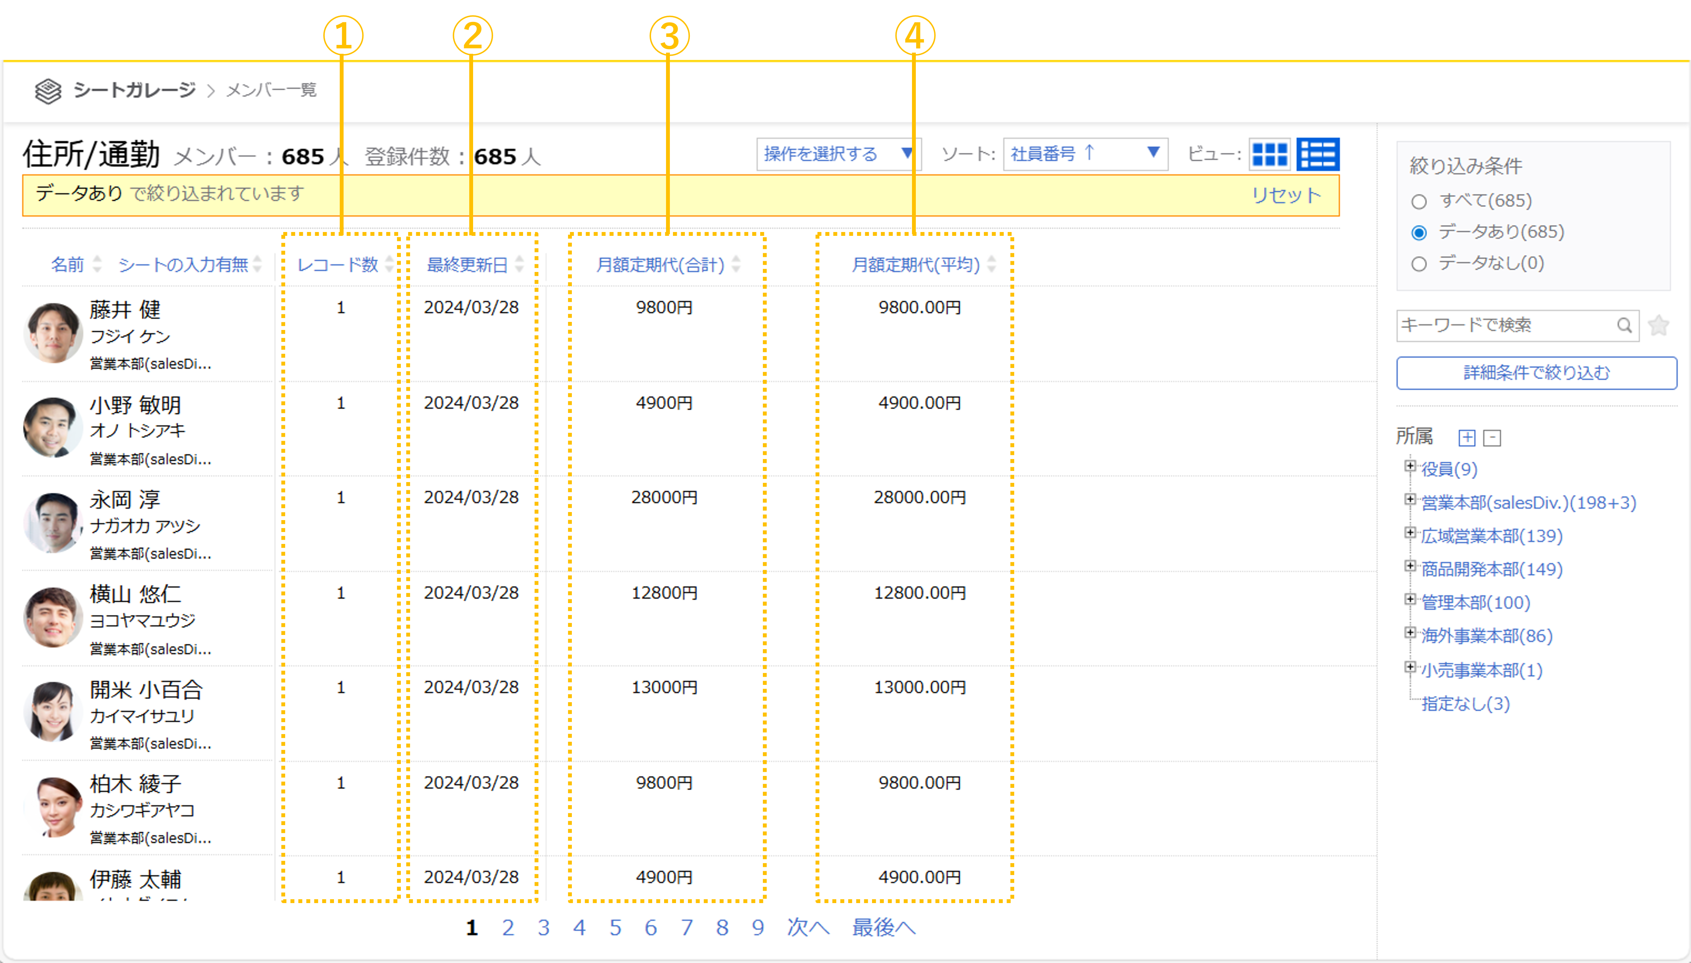
Task: Click the Sheet Garage logo icon
Action: [x=48, y=91]
